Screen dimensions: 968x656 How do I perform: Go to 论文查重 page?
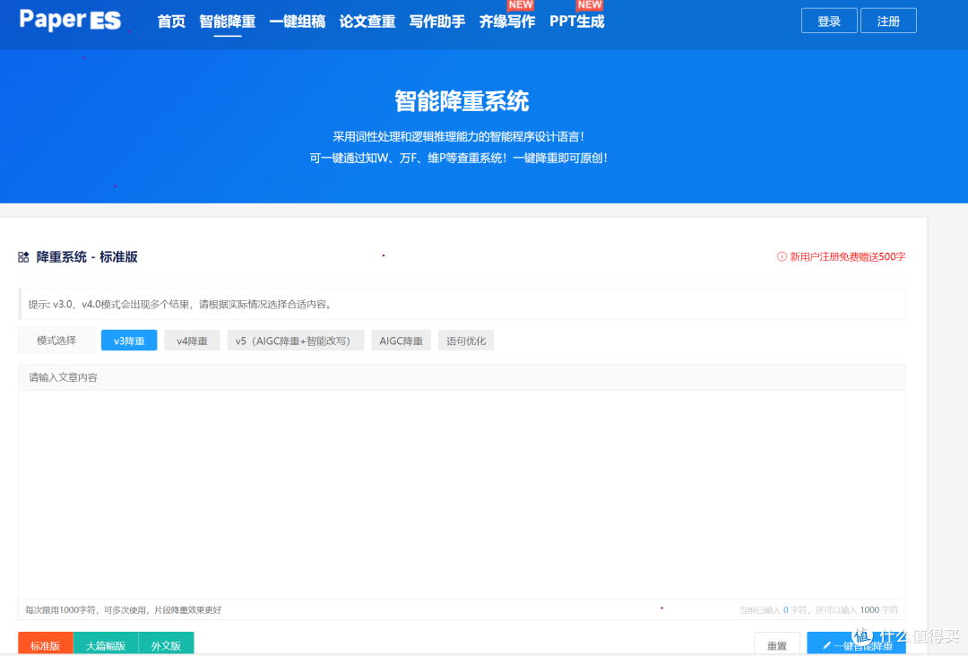[x=367, y=22]
